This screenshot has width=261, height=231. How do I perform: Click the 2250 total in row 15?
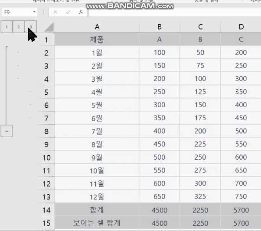coord(200,223)
